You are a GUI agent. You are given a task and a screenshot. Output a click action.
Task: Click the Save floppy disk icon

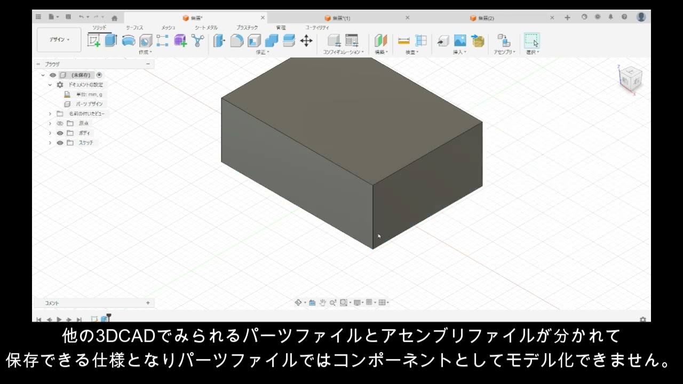68,17
